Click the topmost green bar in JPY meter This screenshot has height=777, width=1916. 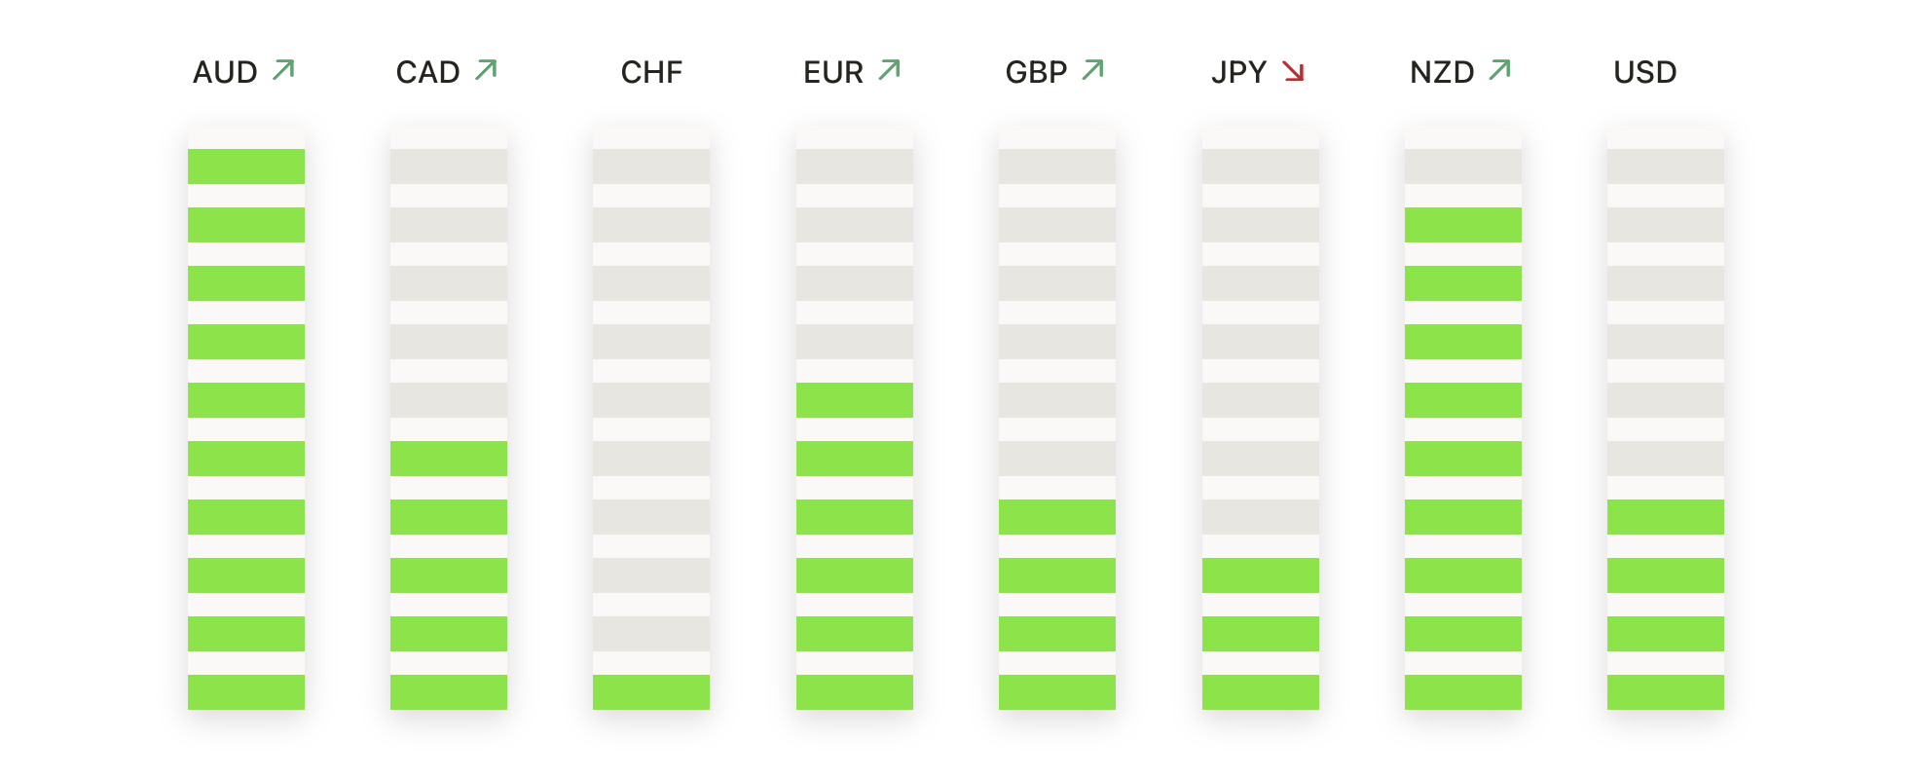coord(1261,575)
